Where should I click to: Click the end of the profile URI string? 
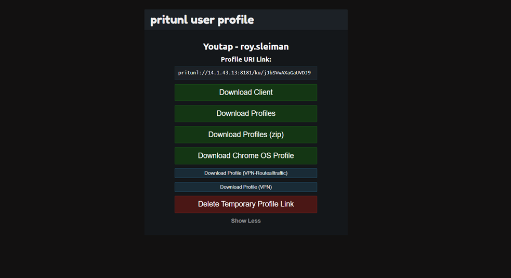(x=310, y=73)
